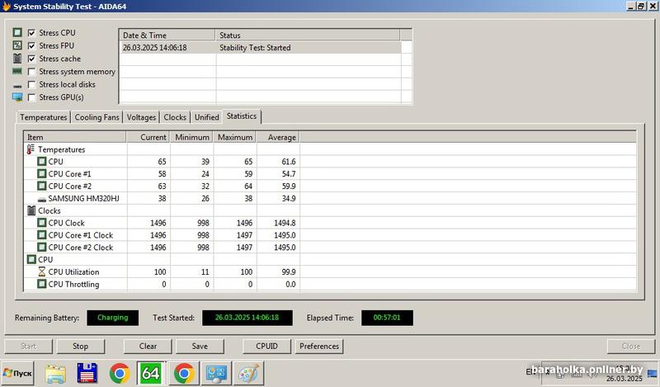This screenshot has height=387, width=660.
Task: Click the Charging battery status field
Action: [112, 318]
